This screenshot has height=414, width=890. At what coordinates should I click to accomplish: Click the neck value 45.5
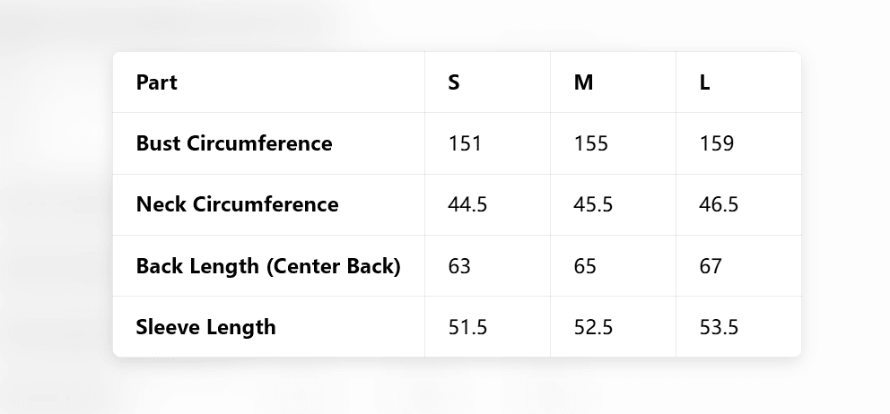(593, 204)
